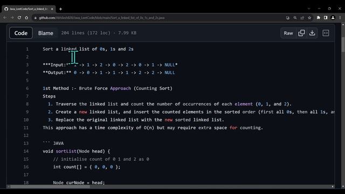
Task: Click the Raw button
Action: point(288,33)
